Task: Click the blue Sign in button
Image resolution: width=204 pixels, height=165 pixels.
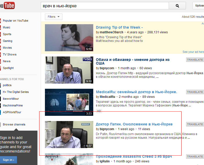Action: (x=8, y=160)
